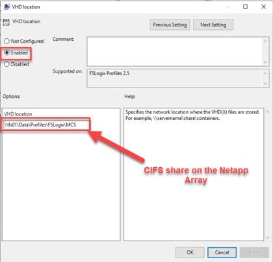Screen dimensions: 273x262
Task: Click the Supported on scroll up arrow
Action: tap(265, 73)
